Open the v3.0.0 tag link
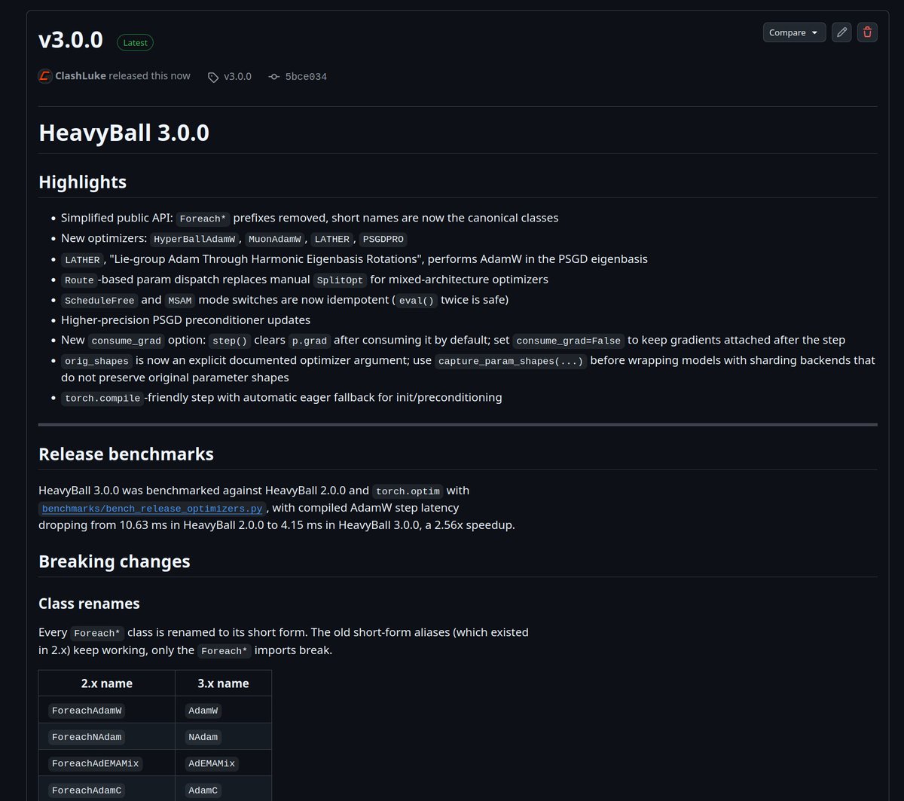 (237, 76)
